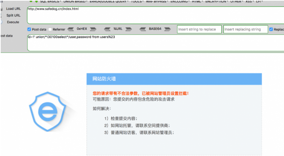
Task: Click into the post data text area
Action: click(x=156, y=43)
